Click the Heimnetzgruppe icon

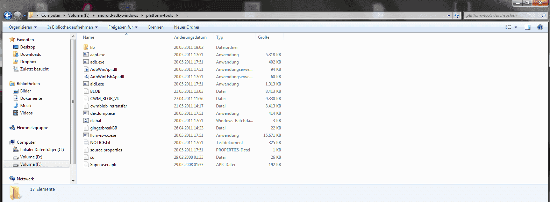tap(12, 128)
